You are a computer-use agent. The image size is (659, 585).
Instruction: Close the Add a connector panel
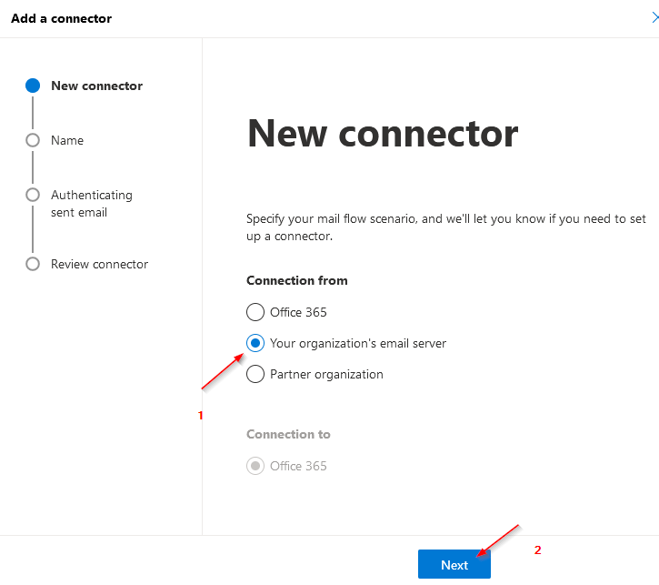tap(654, 17)
